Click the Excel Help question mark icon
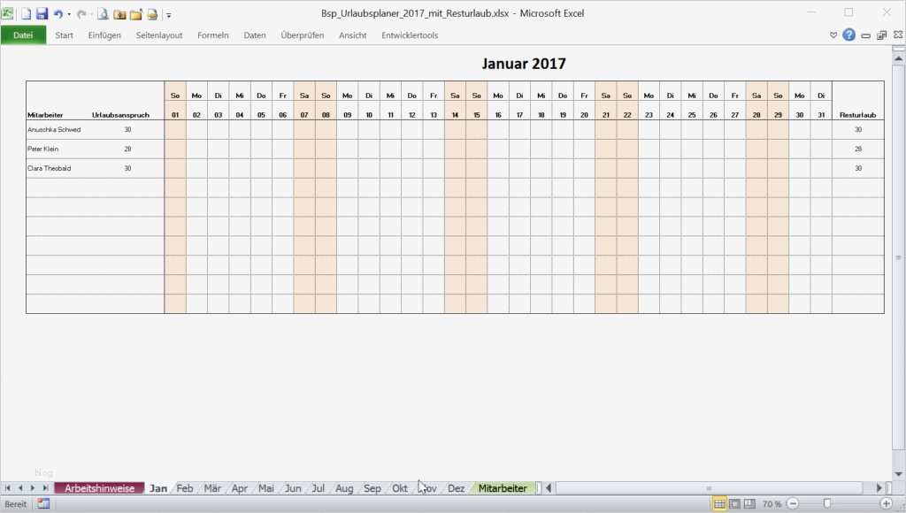The image size is (906, 513). pos(850,34)
